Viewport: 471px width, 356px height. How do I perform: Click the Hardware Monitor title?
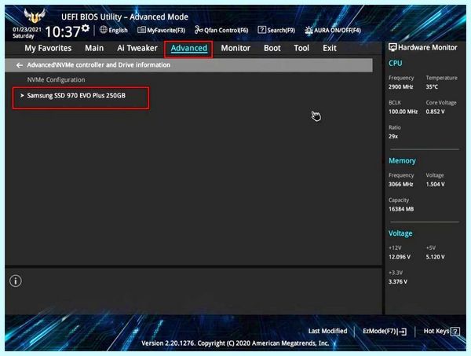click(x=428, y=47)
